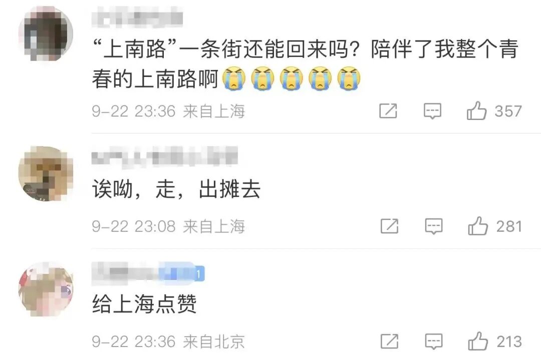Share the "上南路" comment via repost icon
541x360 pixels.
coord(388,111)
